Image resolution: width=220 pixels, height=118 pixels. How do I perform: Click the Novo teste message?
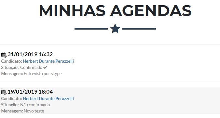pyautogui.click(x=34, y=111)
